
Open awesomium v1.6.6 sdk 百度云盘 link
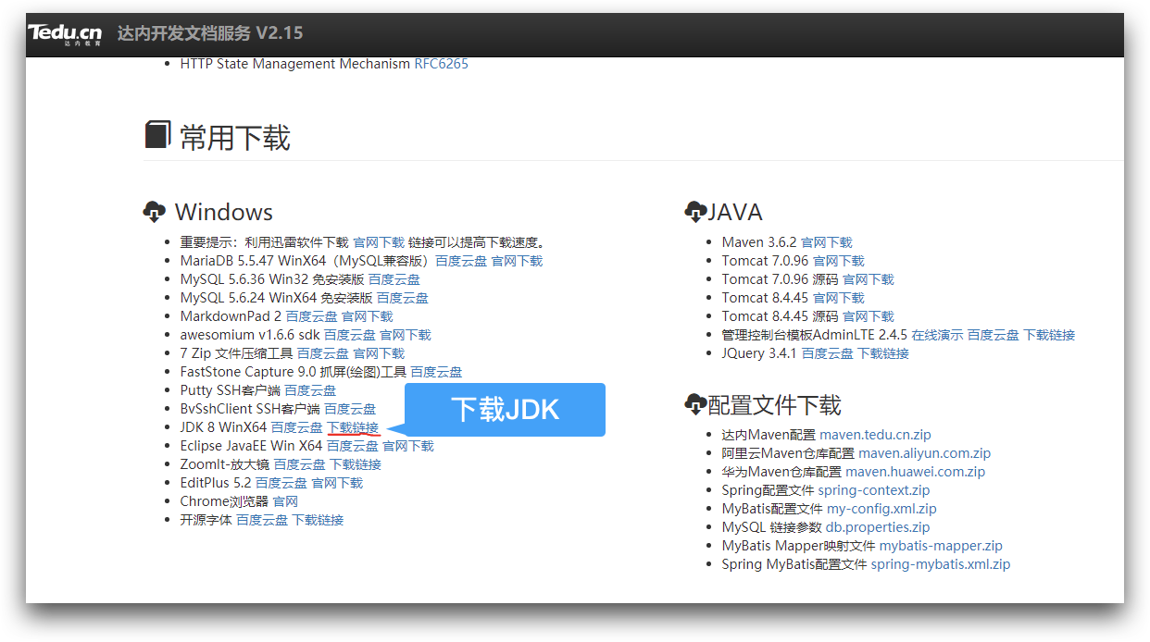350,335
